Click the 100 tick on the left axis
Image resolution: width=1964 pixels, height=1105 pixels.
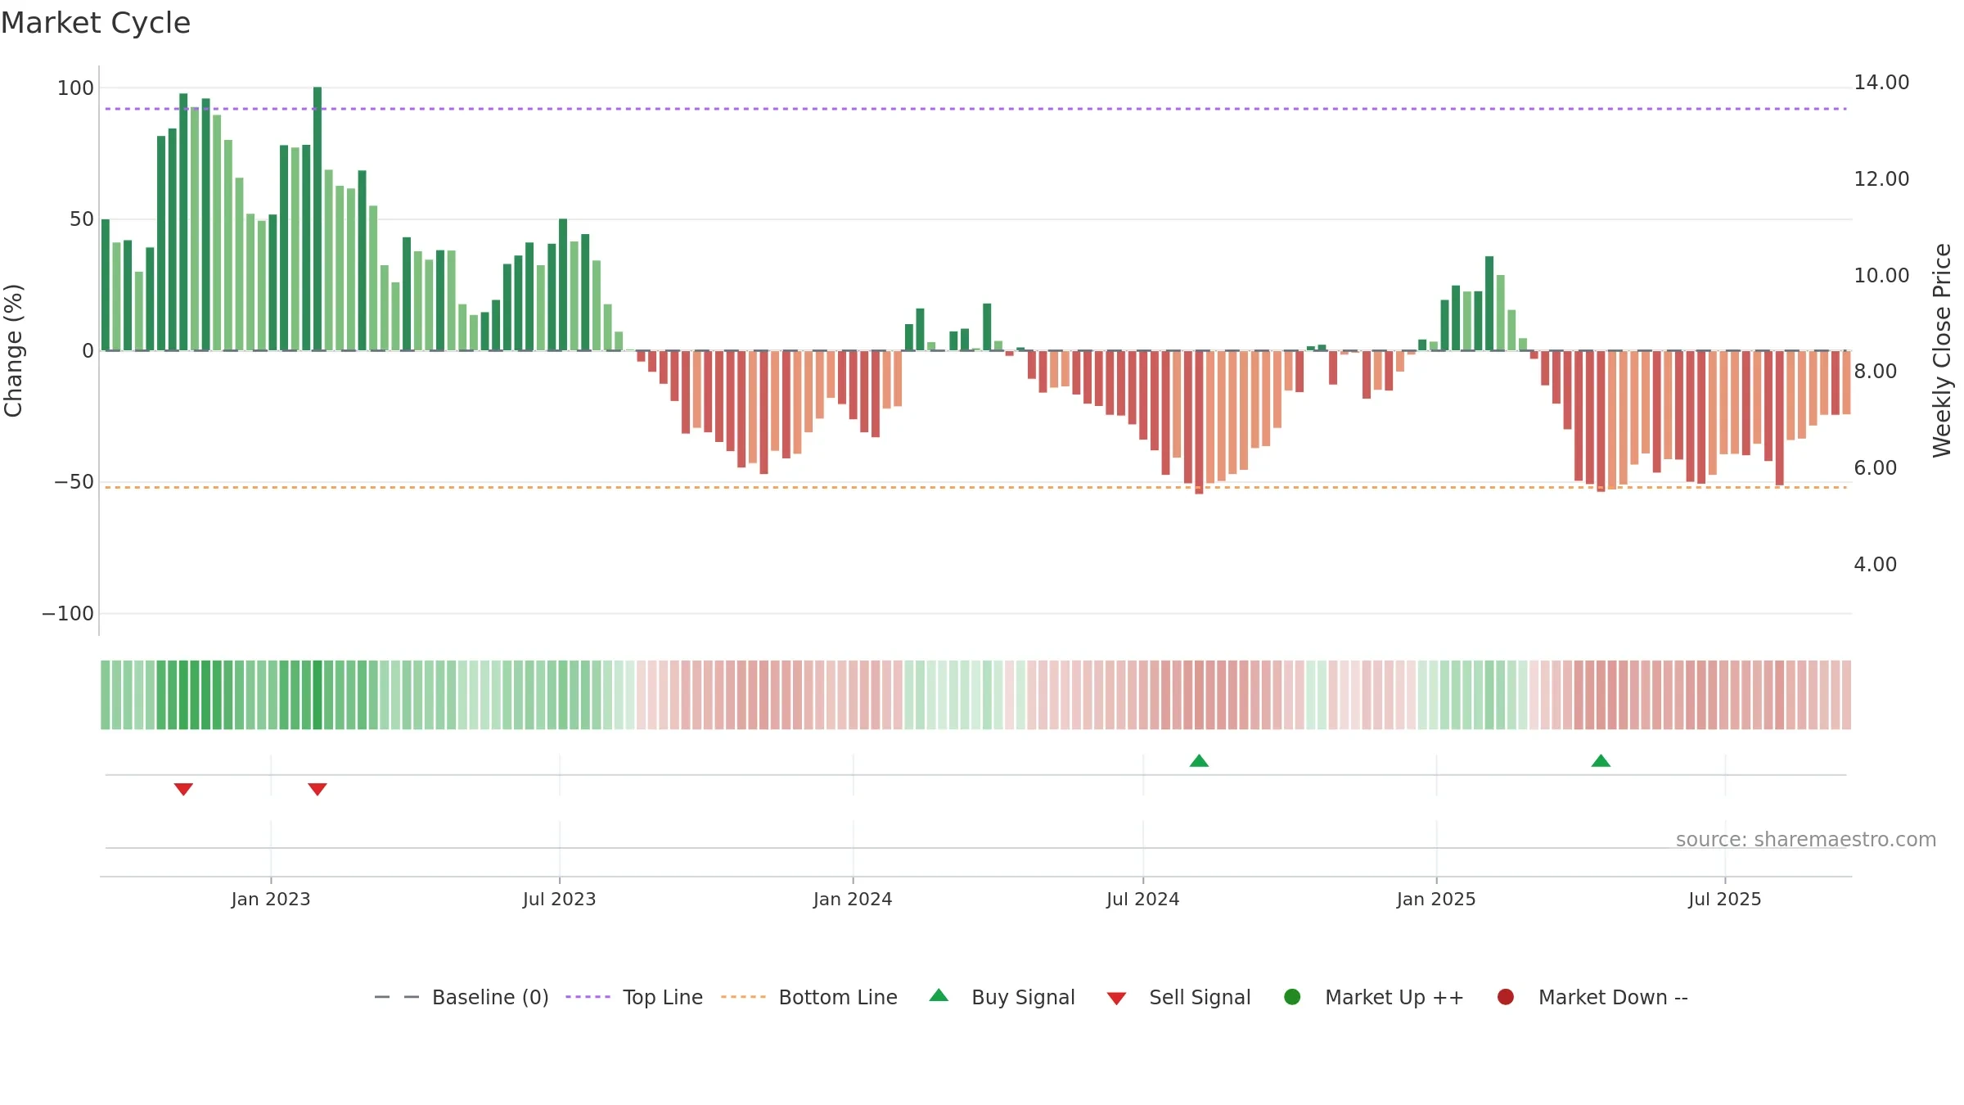[75, 88]
